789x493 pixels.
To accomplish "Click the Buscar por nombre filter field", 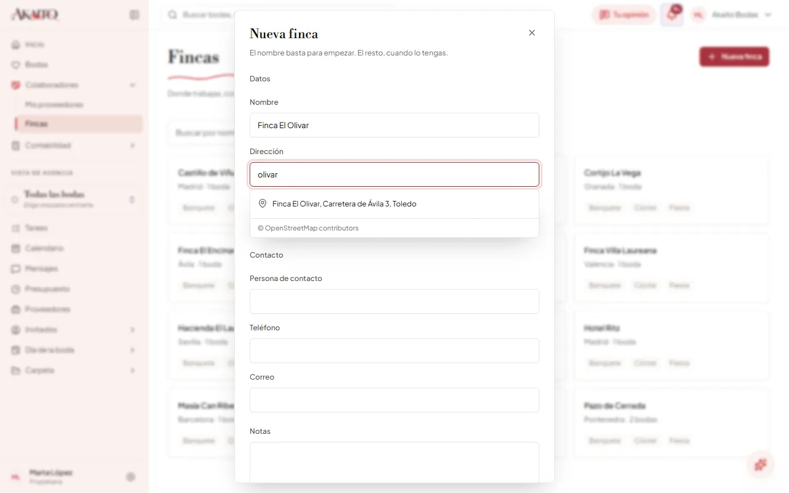I will pyautogui.click(x=202, y=132).
